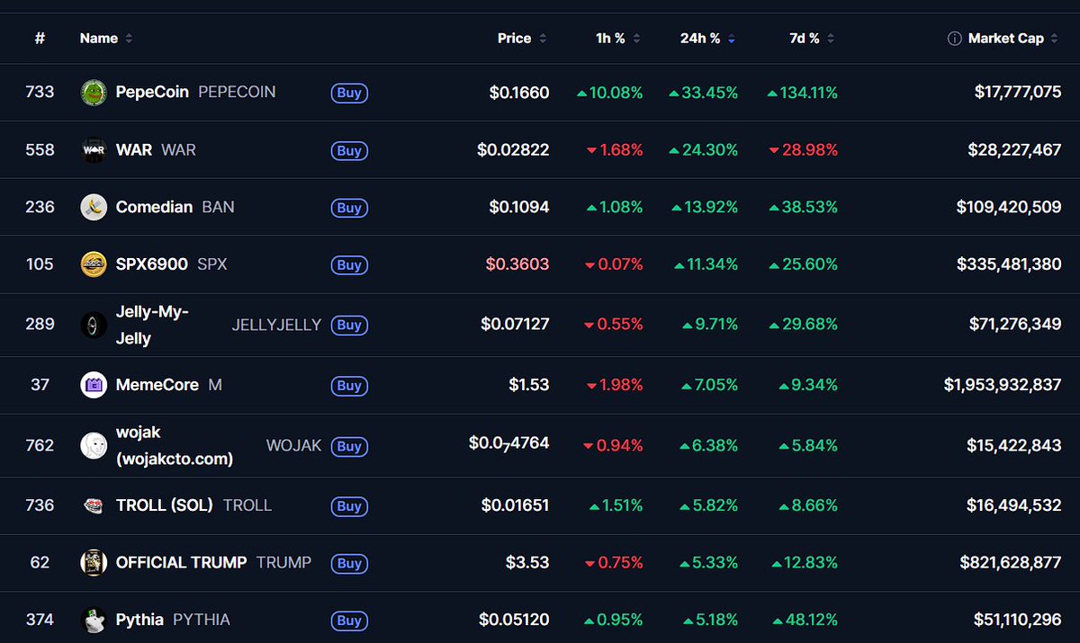
Task: Sort the table by Name column
Action: (106, 39)
